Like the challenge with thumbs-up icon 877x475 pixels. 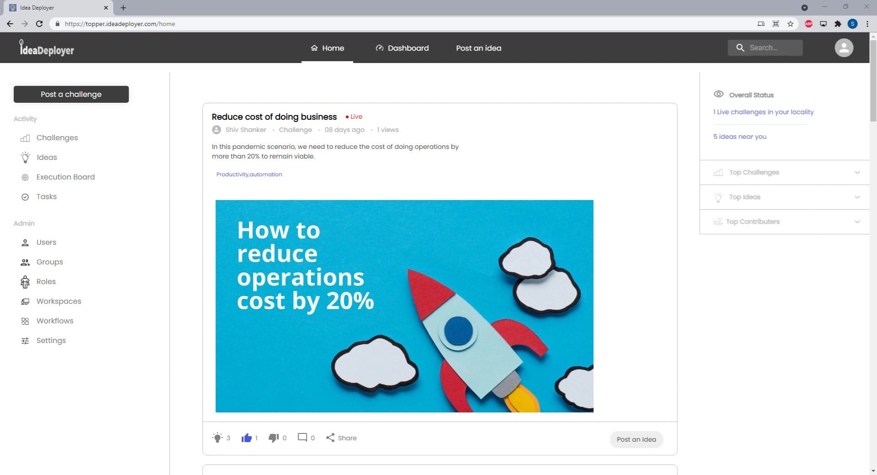tap(247, 438)
